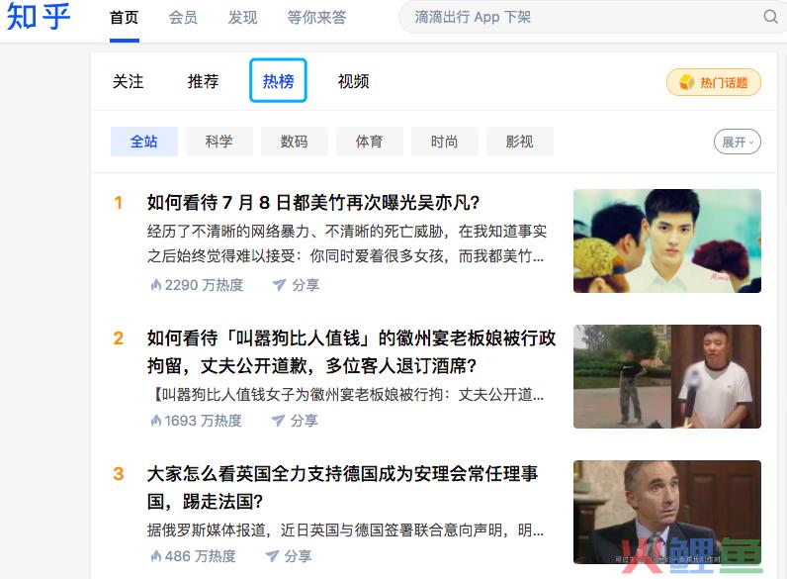Image resolution: width=787 pixels, height=579 pixels.
Task: Open the hot question about 徽州宴老板娘
Action: 351,351
